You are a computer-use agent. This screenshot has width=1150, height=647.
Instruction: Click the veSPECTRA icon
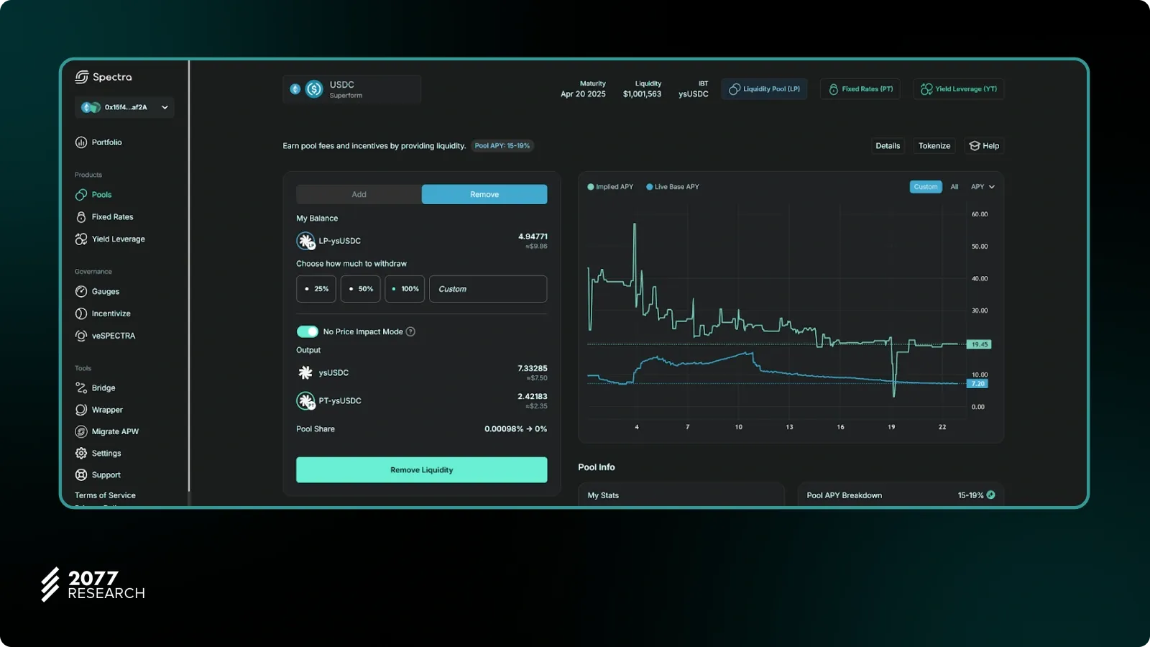click(81, 336)
